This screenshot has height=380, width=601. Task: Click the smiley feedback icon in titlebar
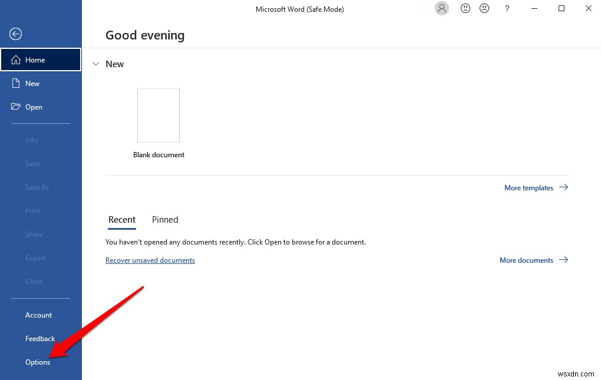pyautogui.click(x=465, y=8)
